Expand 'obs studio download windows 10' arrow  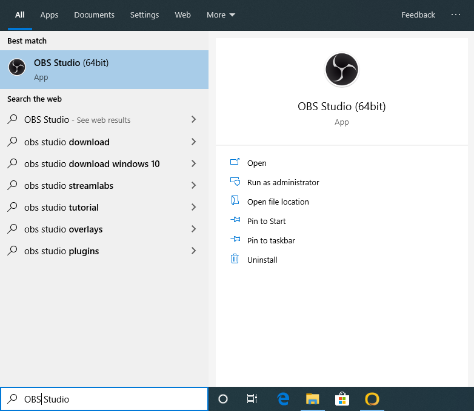194,163
